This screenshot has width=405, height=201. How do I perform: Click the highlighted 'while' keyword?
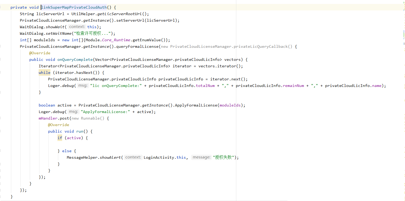(x=44, y=73)
